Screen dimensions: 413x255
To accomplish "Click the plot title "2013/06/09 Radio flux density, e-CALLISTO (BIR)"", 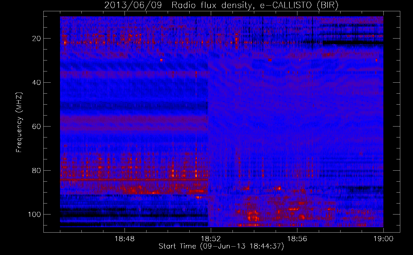I will [221, 5].
